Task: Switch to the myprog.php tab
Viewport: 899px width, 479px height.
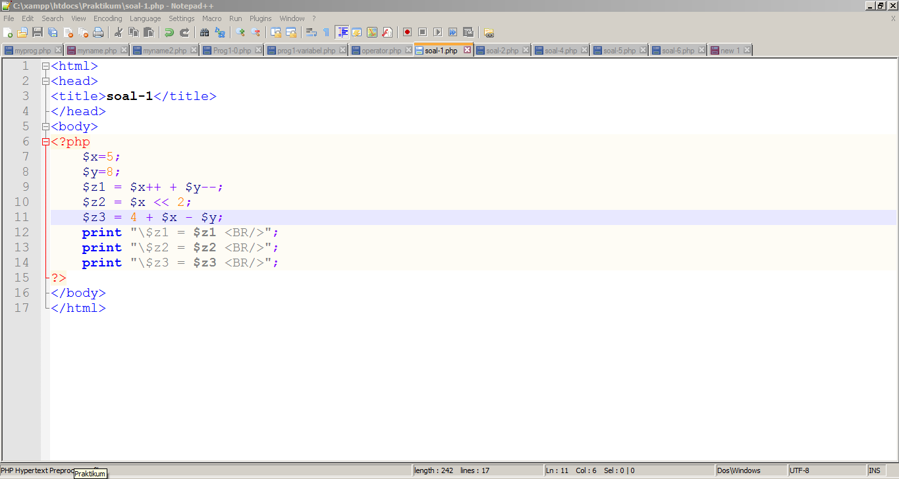Action: (x=32, y=51)
